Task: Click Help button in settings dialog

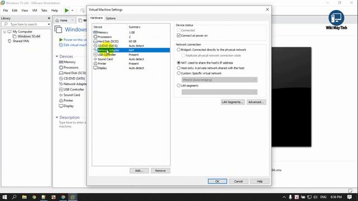Action: click(x=260, y=181)
